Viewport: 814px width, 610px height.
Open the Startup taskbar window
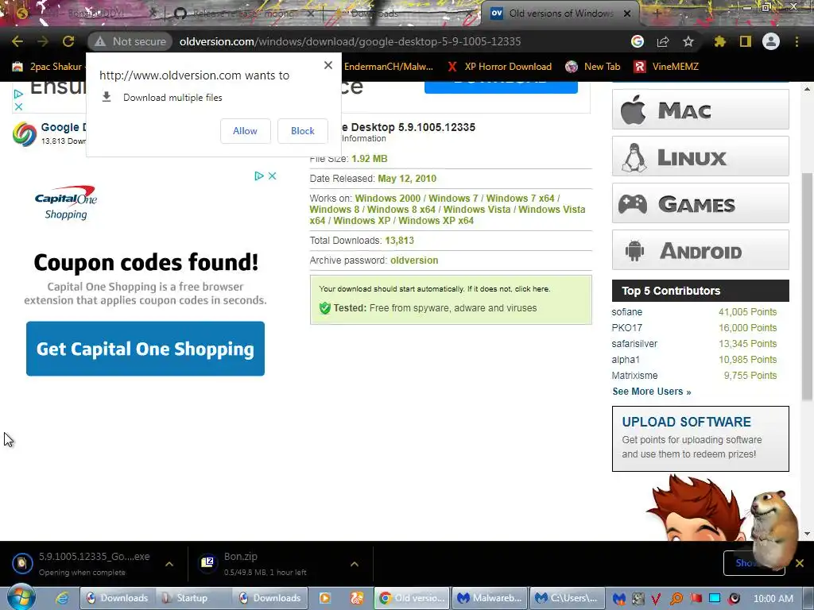(191, 598)
